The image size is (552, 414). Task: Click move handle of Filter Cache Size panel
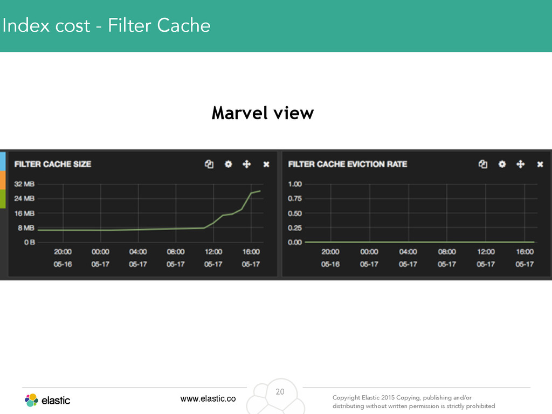[x=247, y=164]
